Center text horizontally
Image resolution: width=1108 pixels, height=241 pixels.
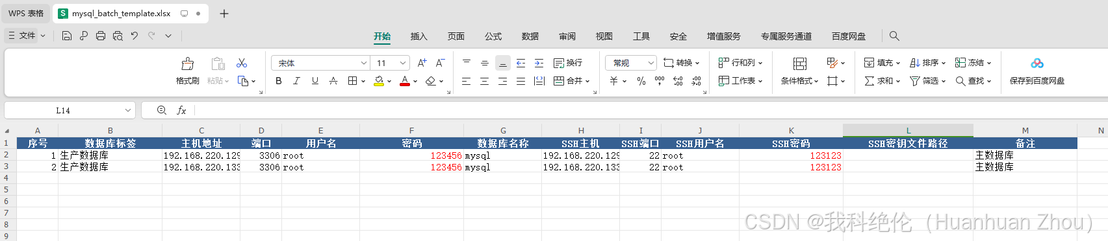coord(485,81)
